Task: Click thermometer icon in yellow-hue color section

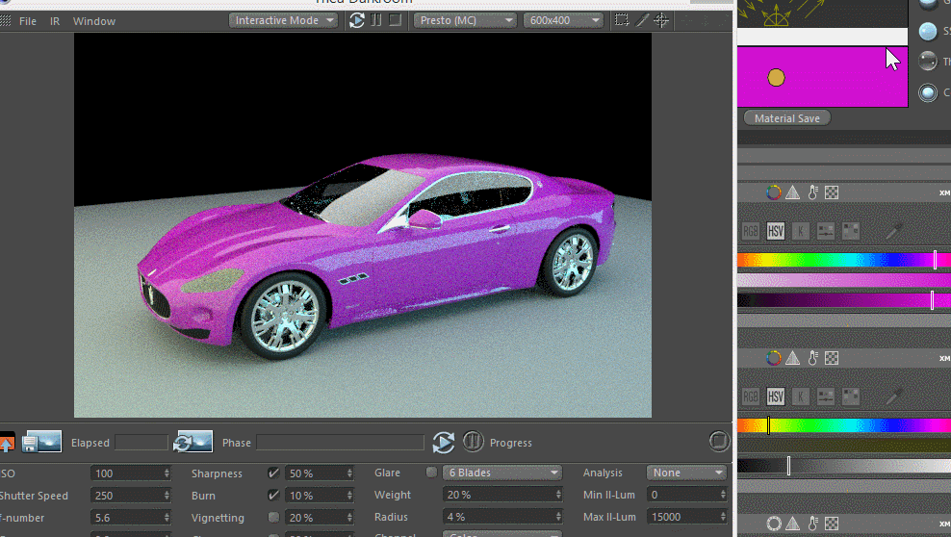Action: click(x=812, y=358)
